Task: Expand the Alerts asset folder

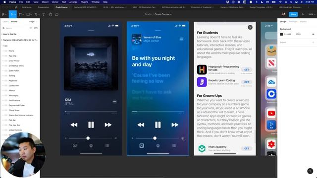Action: [3, 51]
